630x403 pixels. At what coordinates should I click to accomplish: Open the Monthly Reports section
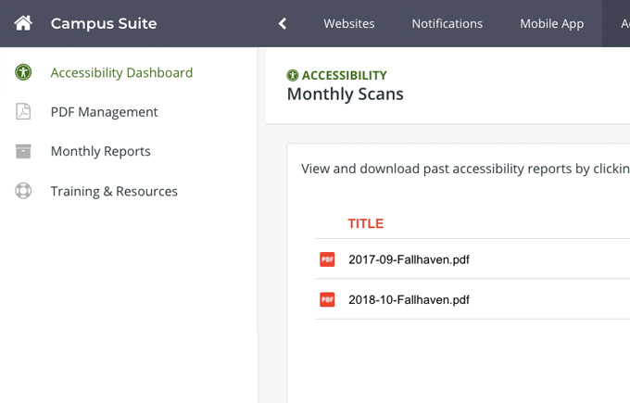(100, 151)
